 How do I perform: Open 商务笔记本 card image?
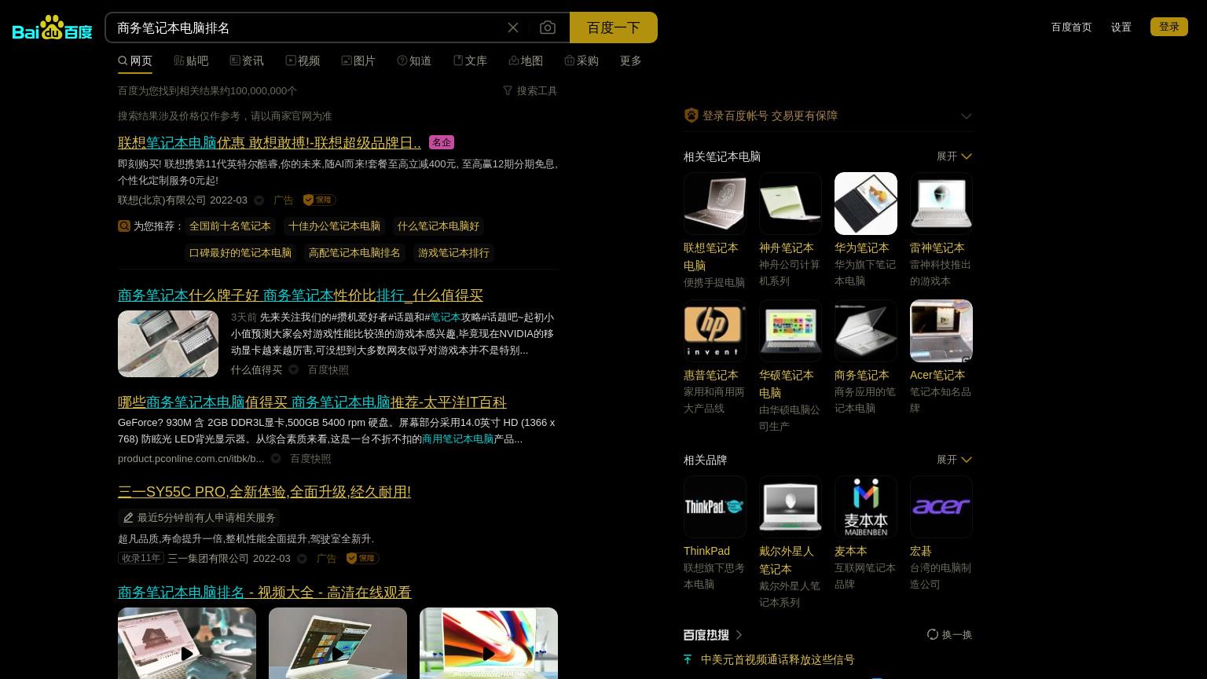coord(866,331)
